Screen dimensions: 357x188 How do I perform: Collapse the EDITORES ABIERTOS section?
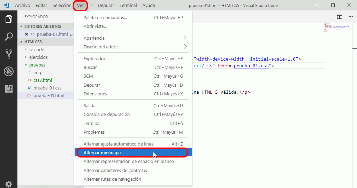pyautogui.click(x=21, y=26)
